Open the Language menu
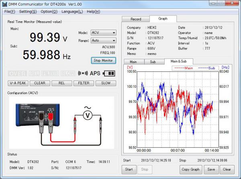Image resolution: width=241 pixels, height=179 pixels. point(72,12)
